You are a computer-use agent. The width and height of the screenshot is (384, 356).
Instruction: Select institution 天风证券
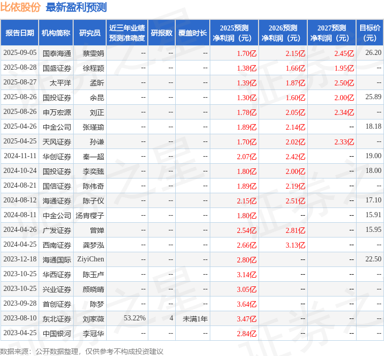(x=57, y=141)
